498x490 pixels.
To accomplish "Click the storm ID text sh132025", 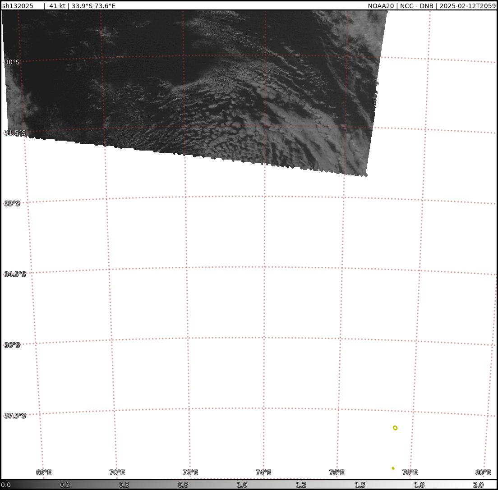I will [x=18, y=6].
